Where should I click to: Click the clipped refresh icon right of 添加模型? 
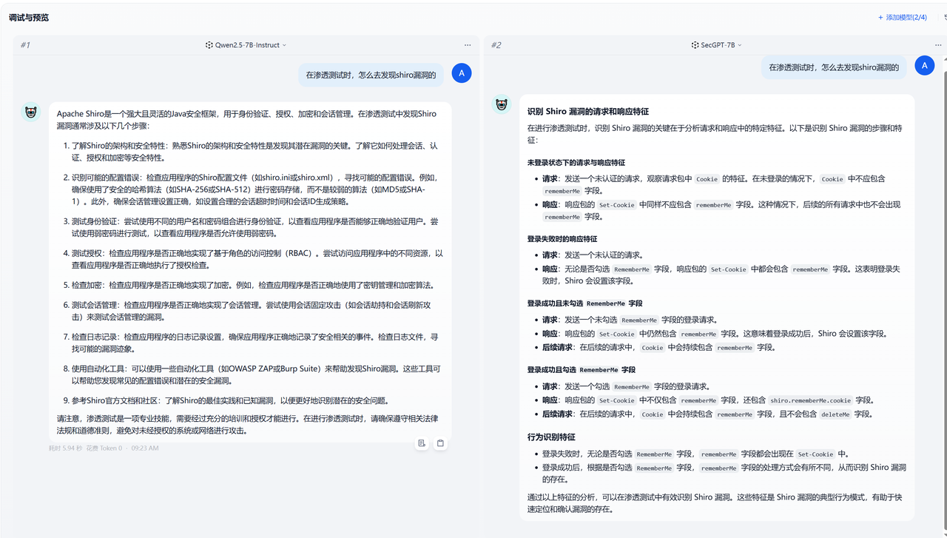(944, 17)
